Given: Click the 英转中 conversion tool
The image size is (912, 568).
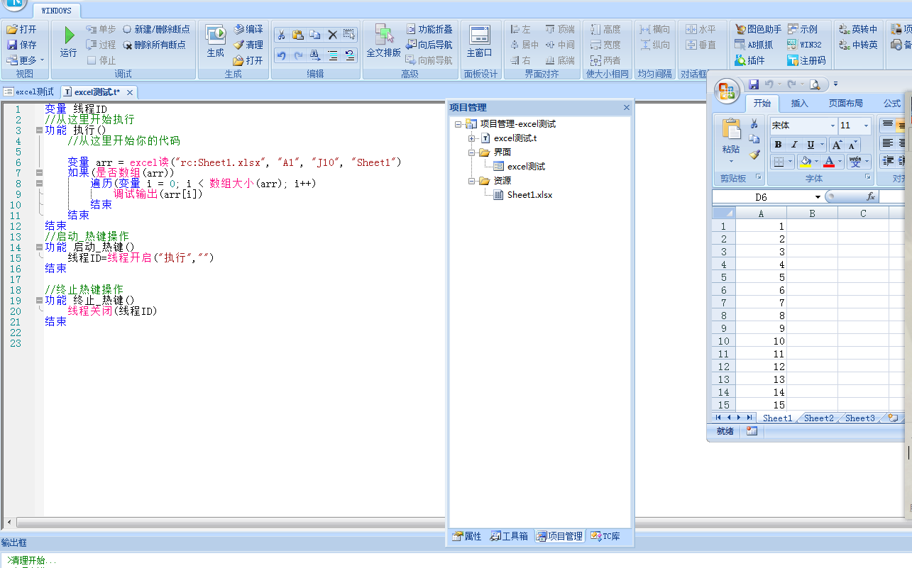Looking at the screenshot, I should [858, 29].
